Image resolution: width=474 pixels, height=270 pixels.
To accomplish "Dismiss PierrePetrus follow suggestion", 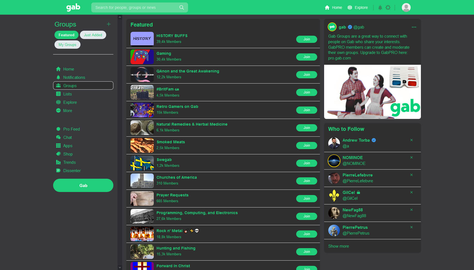I will [x=412, y=227].
